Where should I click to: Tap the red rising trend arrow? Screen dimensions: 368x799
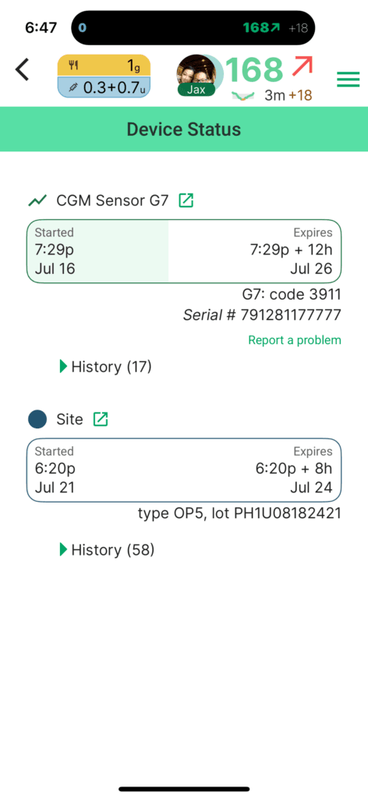pos(303,67)
